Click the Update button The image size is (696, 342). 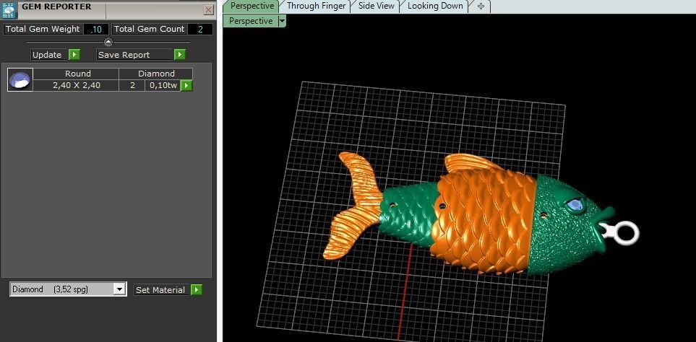click(48, 55)
